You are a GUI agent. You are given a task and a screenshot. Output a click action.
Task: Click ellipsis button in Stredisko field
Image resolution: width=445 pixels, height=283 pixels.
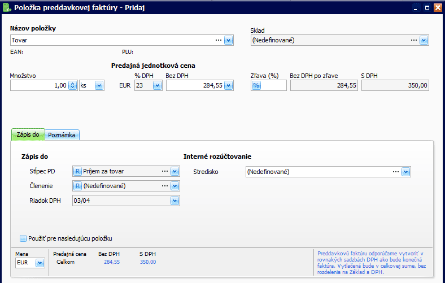[395, 171]
